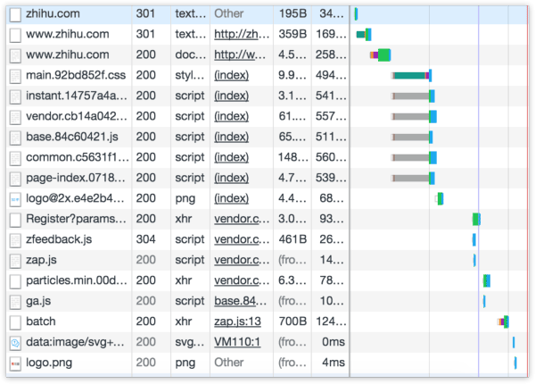Click the 304 status of zfeedback.js

145,239
